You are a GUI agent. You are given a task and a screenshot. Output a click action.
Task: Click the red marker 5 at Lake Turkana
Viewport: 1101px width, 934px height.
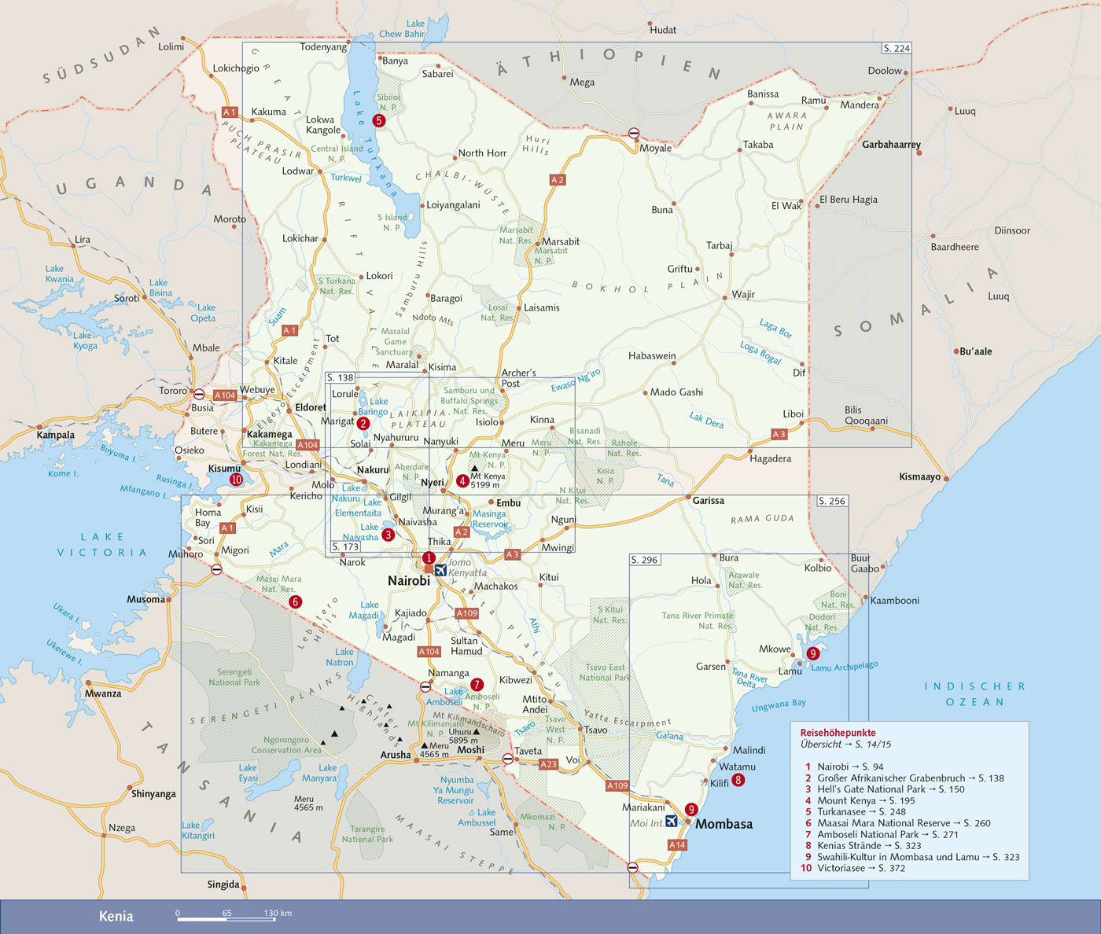[379, 120]
